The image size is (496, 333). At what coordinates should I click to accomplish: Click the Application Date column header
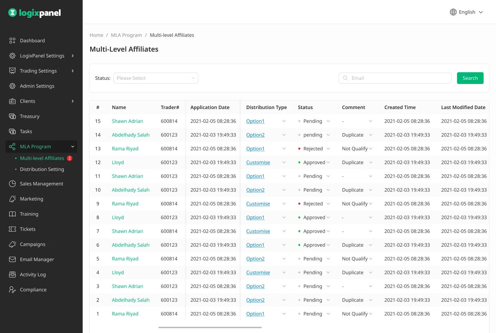(210, 107)
